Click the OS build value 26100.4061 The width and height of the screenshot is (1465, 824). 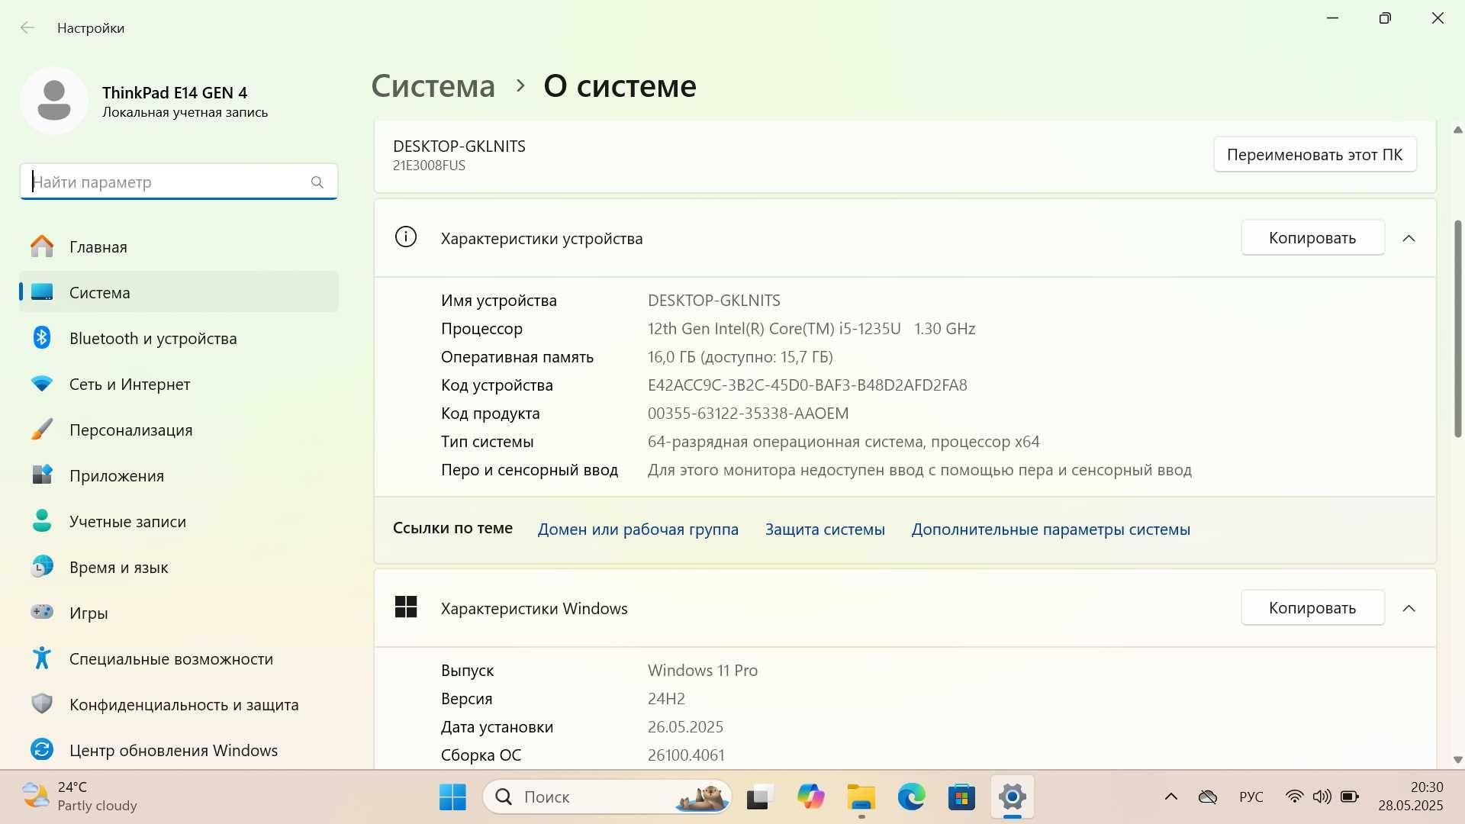pyautogui.click(x=686, y=755)
